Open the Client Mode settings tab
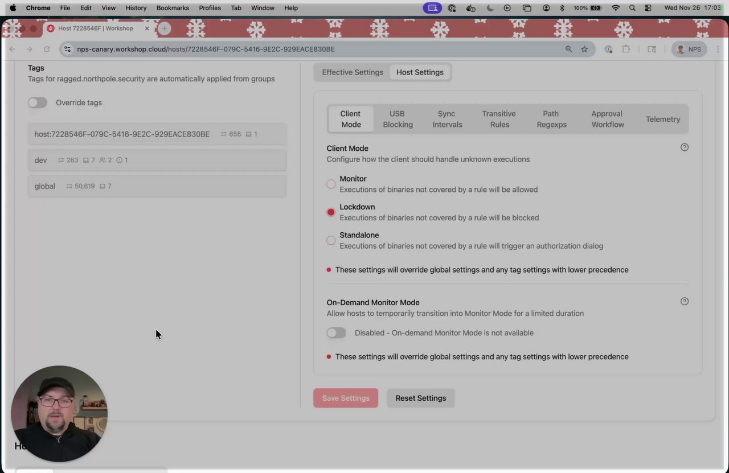 tap(351, 119)
